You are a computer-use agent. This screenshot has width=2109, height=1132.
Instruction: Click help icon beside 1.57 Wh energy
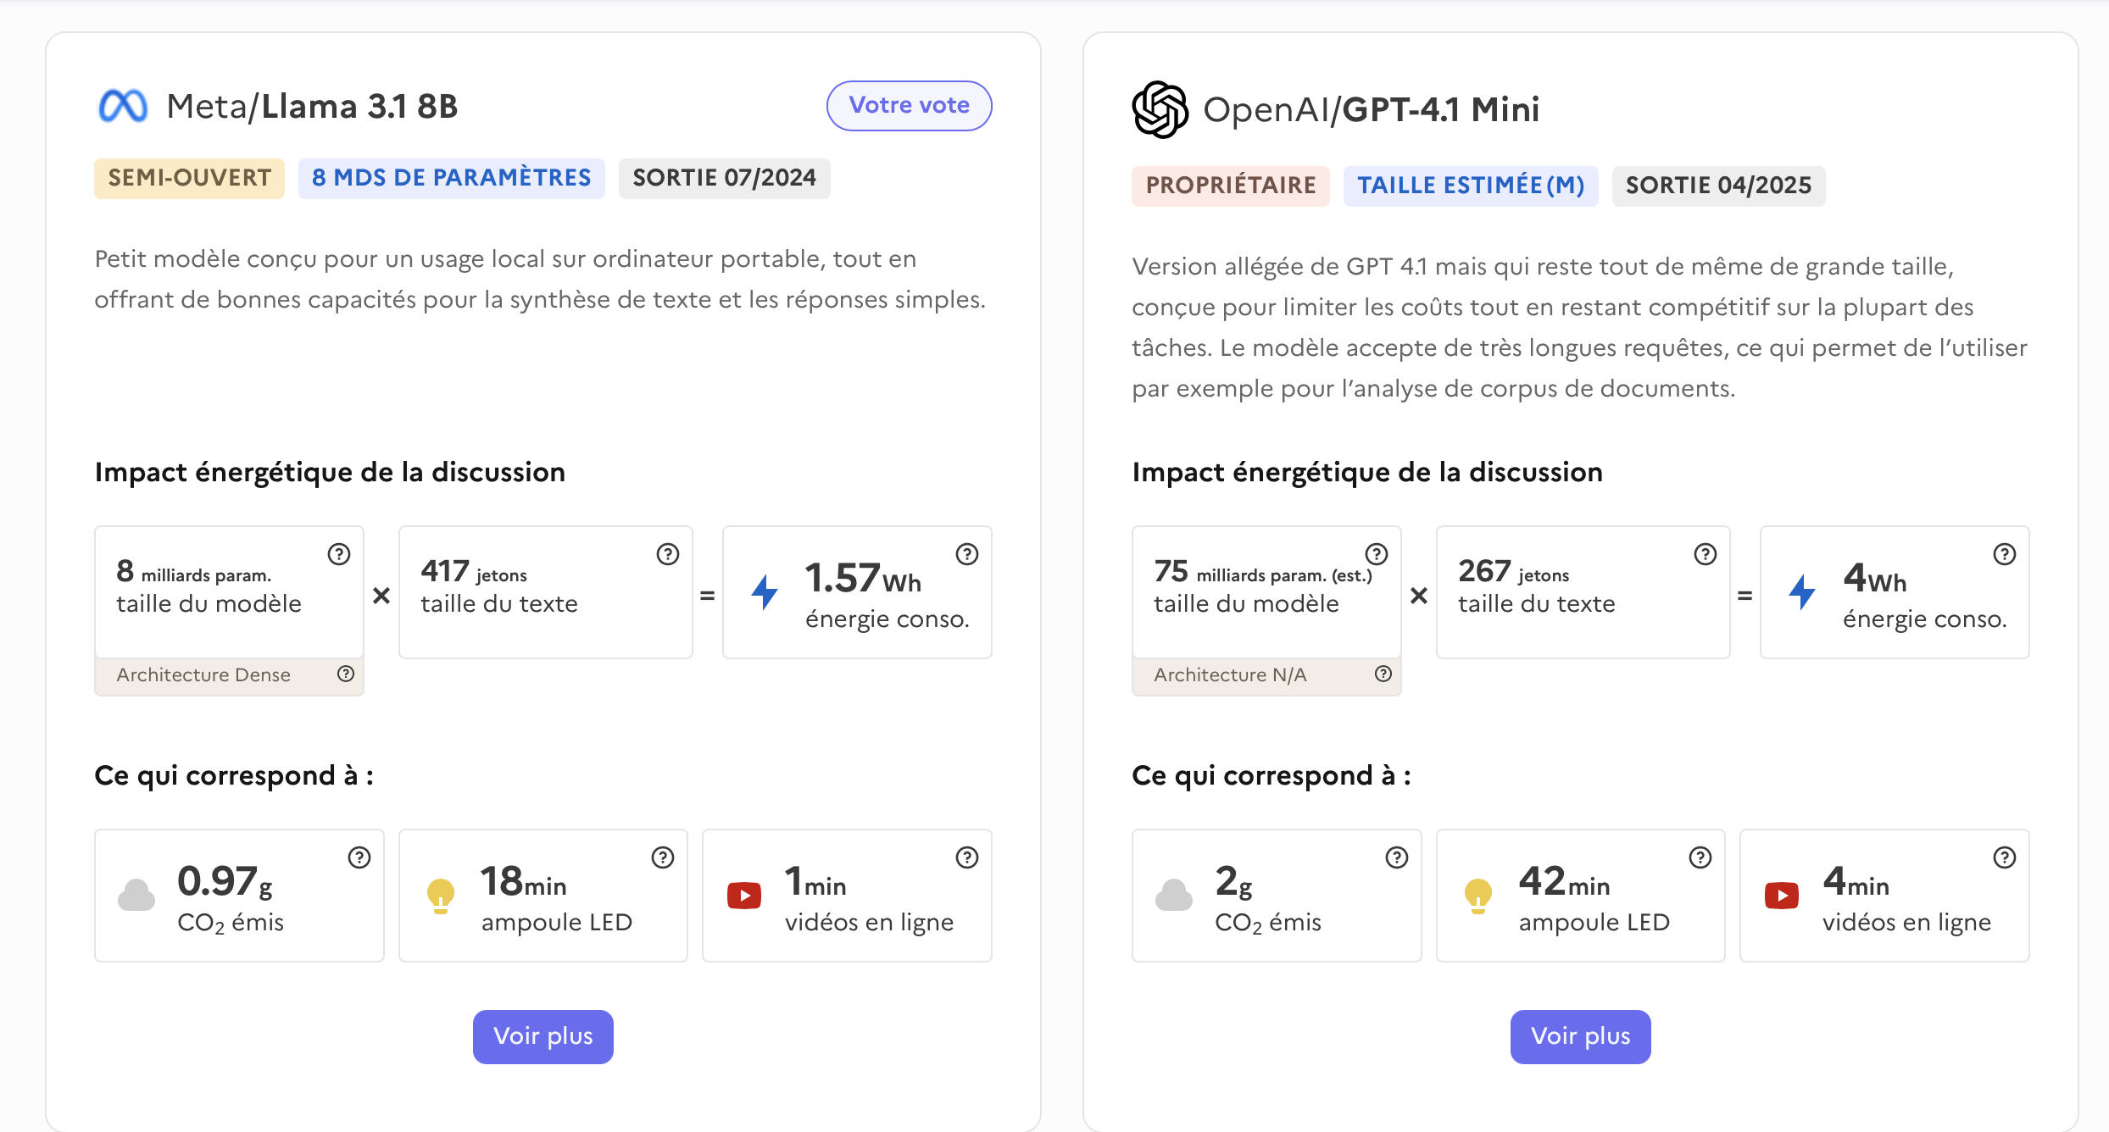pyautogui.click(x=967, y=554)
